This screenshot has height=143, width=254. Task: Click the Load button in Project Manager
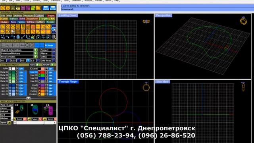tap(10, 105)
